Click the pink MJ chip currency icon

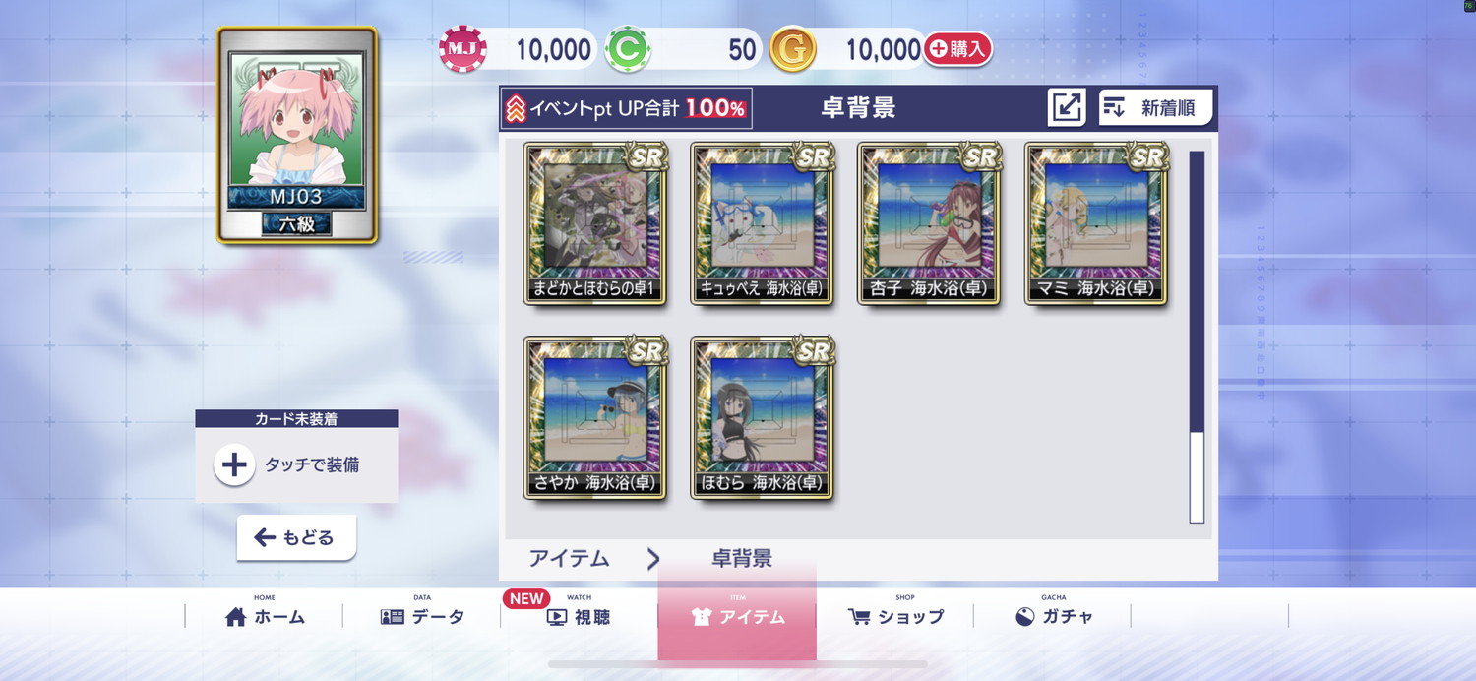(462, 49)
